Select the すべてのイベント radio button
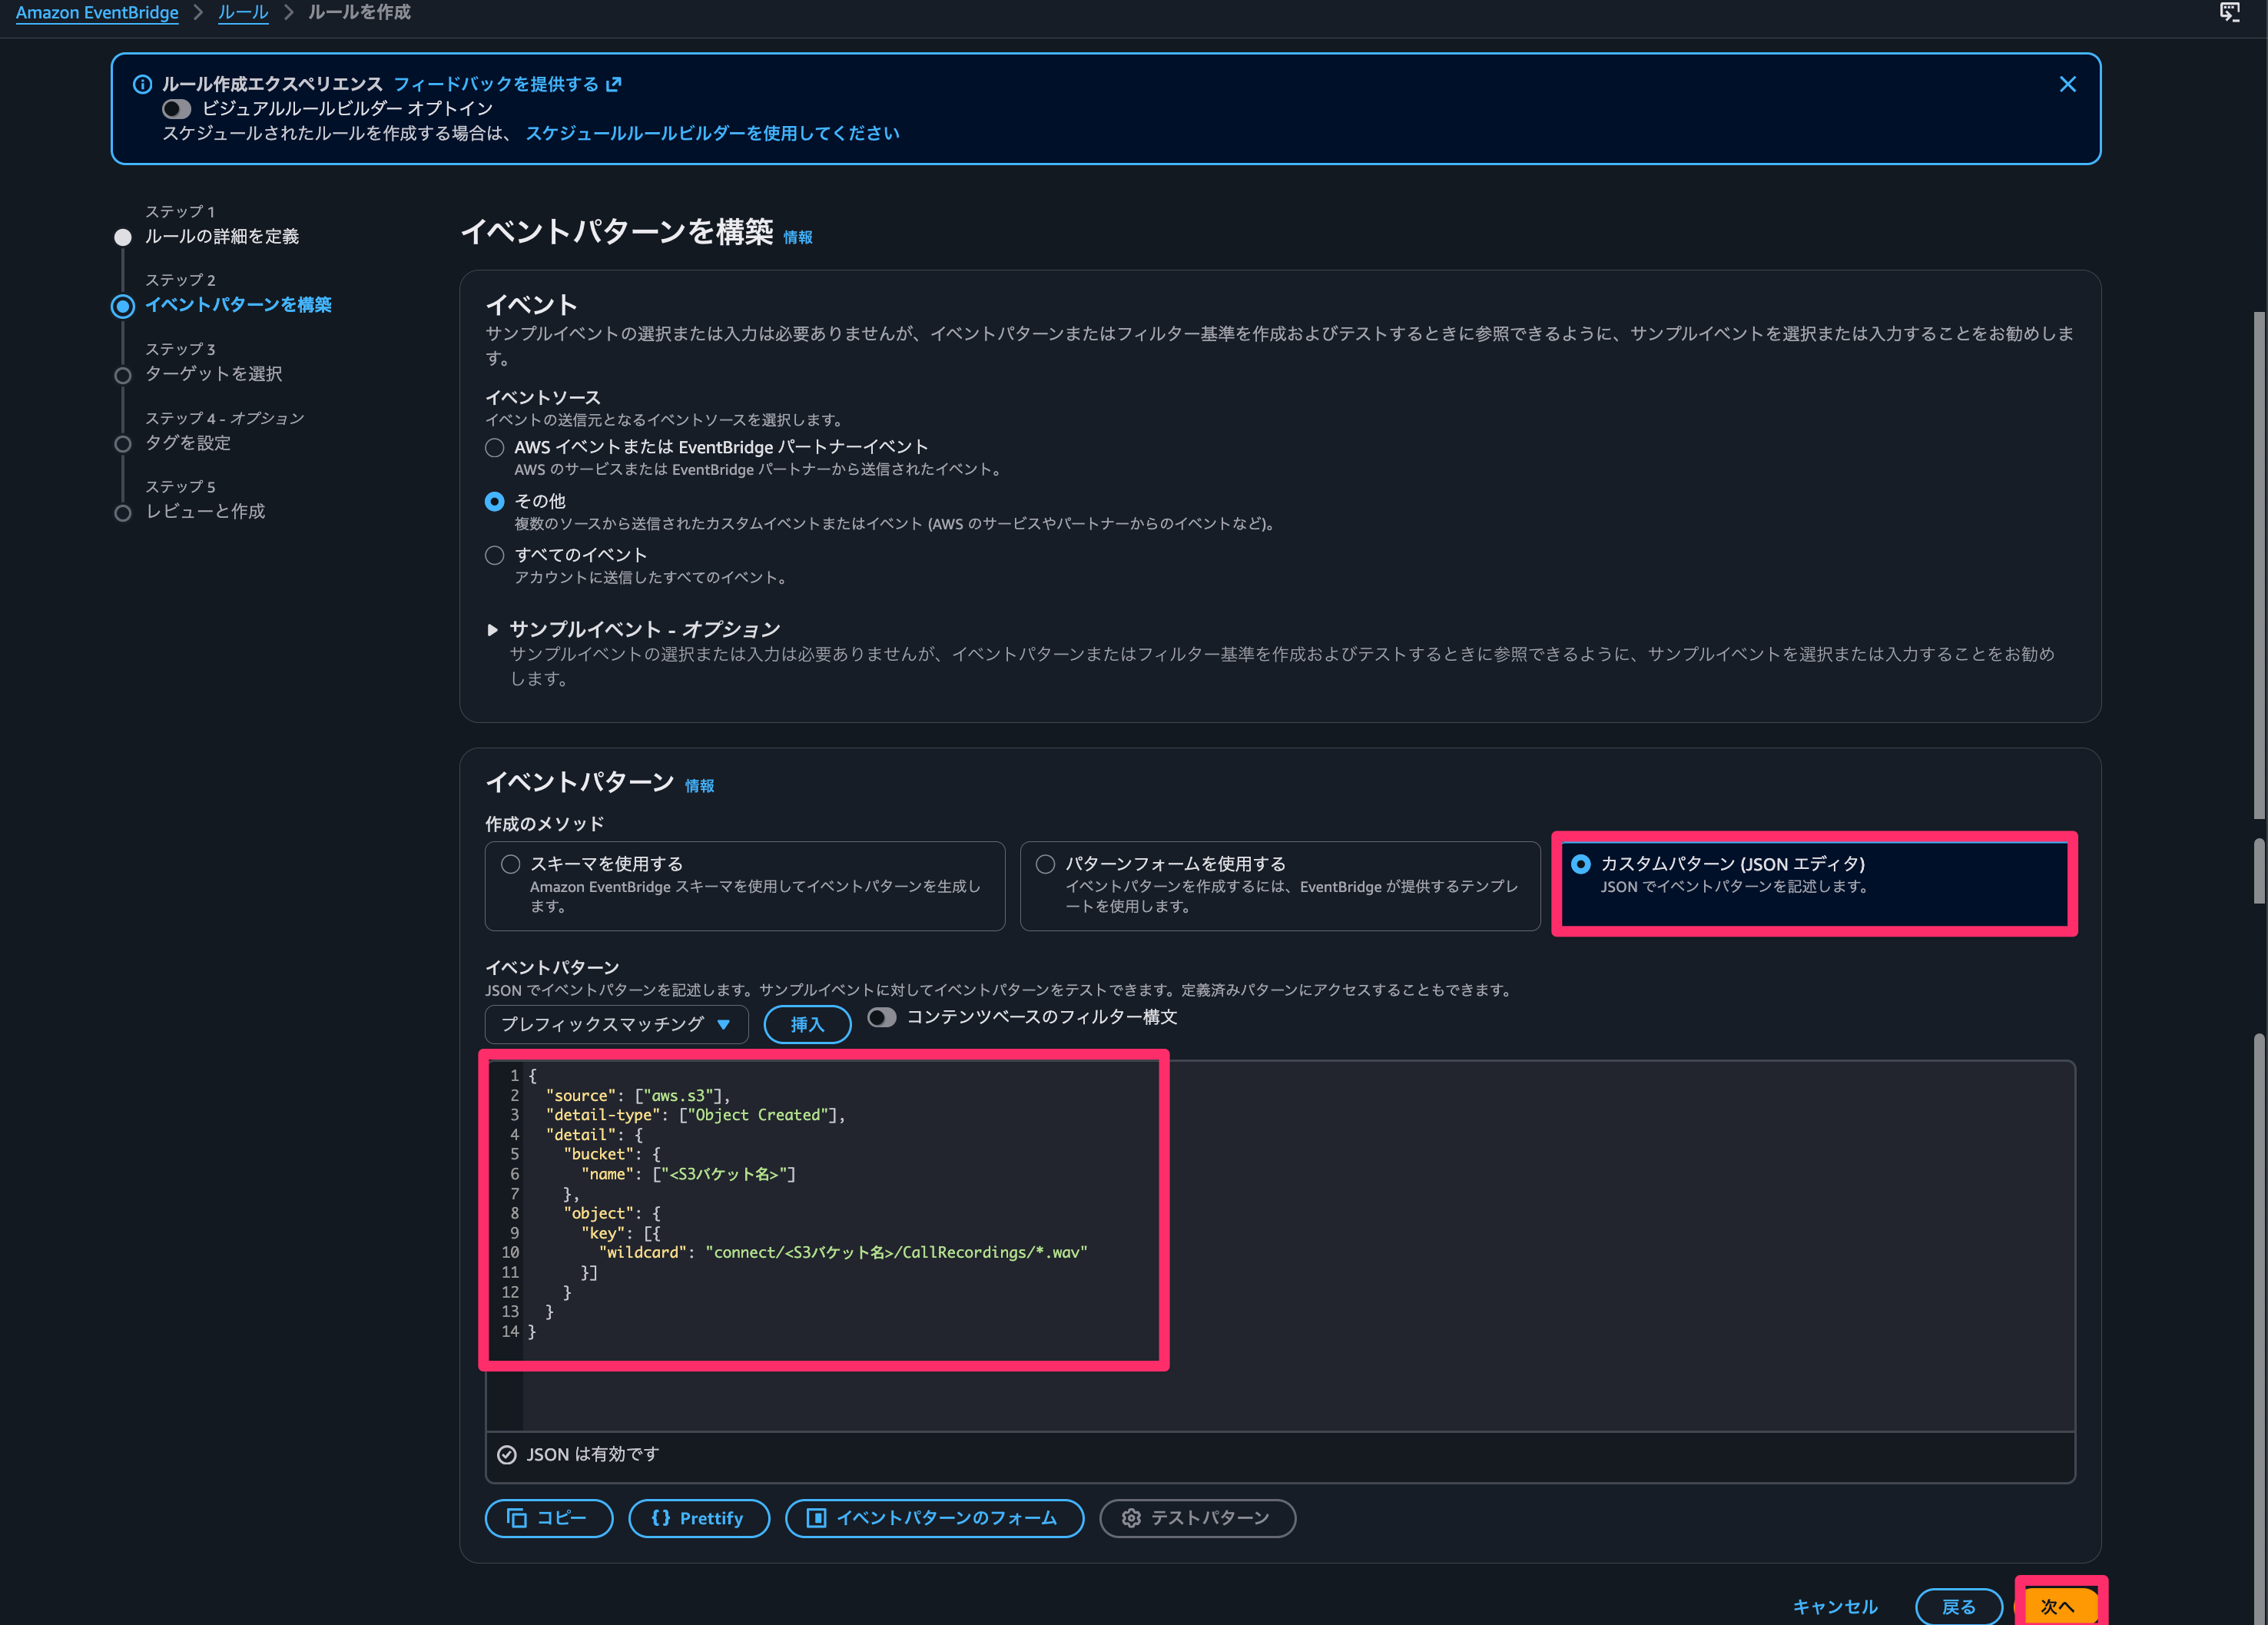This screenshot has height=1625, width=2268. [x=494, y=555]
